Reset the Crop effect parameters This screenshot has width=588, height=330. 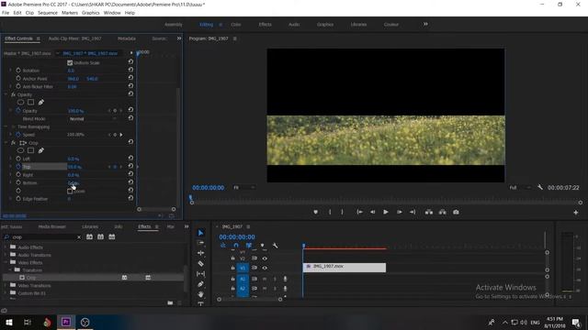[x=130, y=142]
